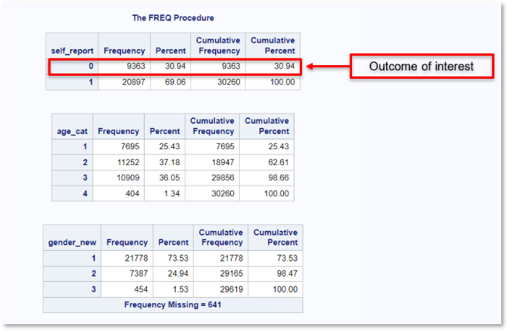Select the 29856 cumulative frequency cell
The image size is (508, 331).
(212, 177)
